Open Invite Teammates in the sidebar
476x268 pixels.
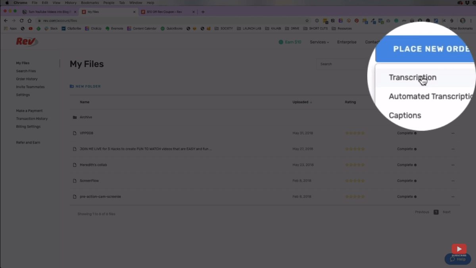tap(30, 87)
